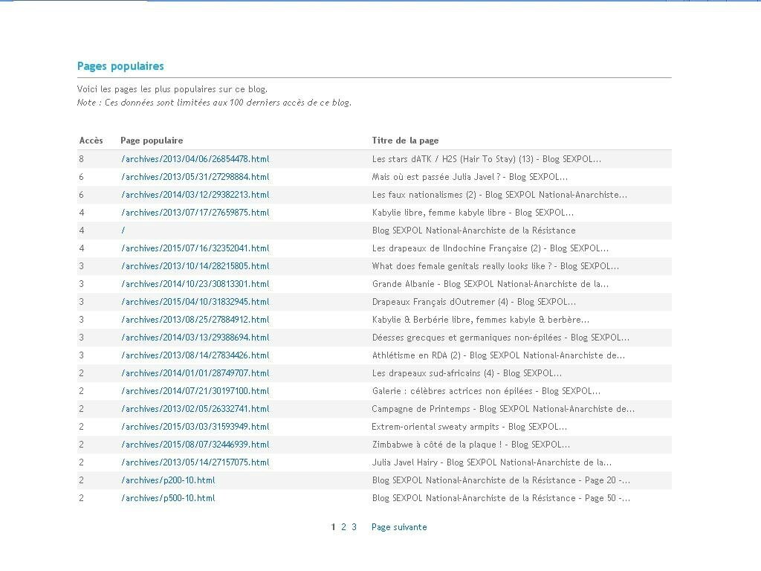
Task: Open link /archives/2014/07/21/30197100.html
Action: [195, 391]
